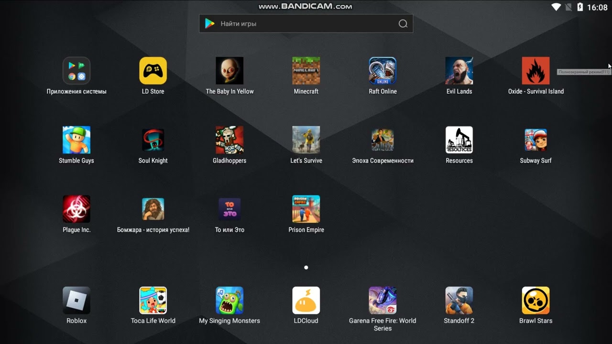
Task: Tap the battery charging status icon
Action: pos(580,7)
